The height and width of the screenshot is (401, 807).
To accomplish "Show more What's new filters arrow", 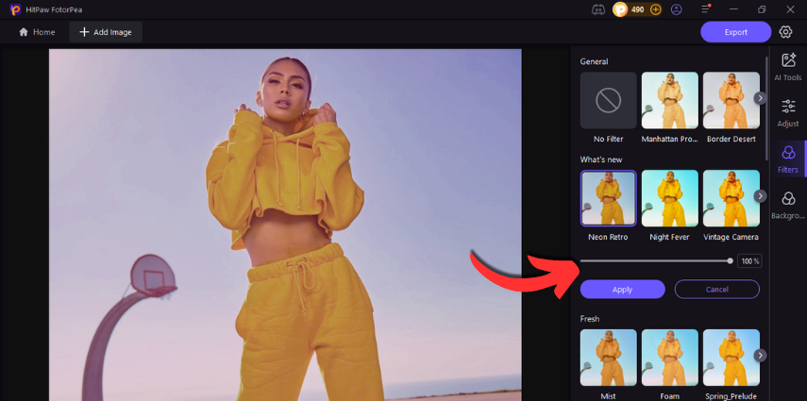I will point(760,196).
